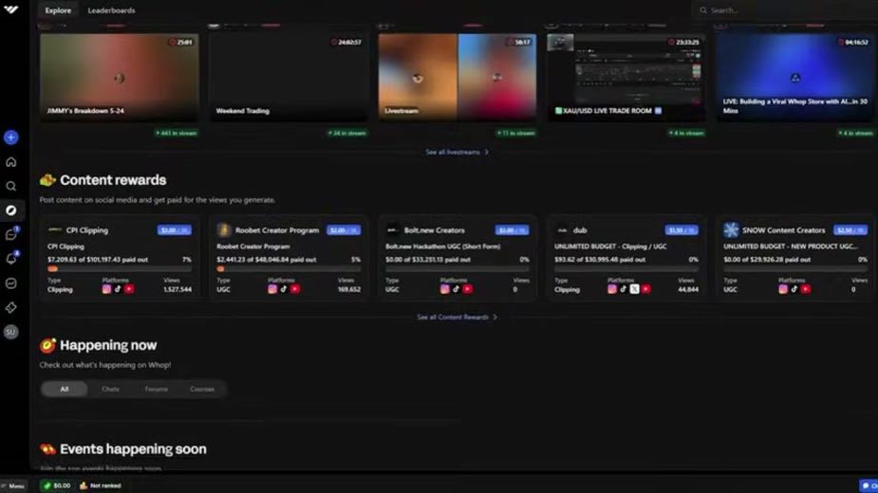Click the Whop logo icon
This screenshot has width=878, height=493.
click(10, 9)
